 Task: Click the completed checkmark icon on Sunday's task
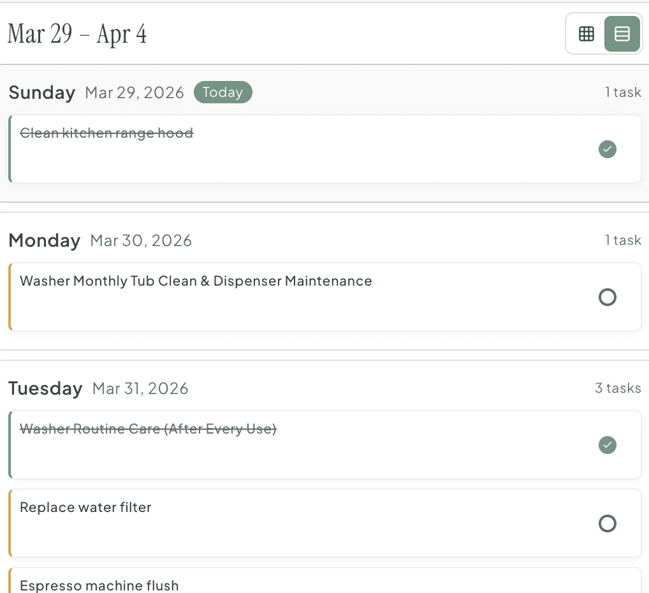607,149
